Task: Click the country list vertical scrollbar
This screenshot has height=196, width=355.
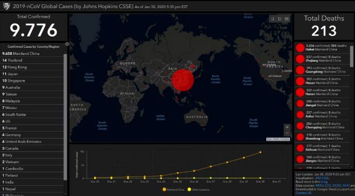Action: 65,117
